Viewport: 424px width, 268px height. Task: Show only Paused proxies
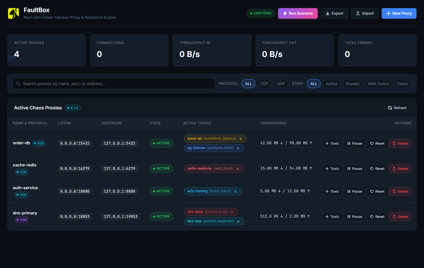[x=353, y=84]
